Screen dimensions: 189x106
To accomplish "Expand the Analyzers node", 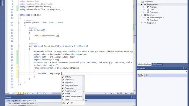I will [144, 7].
